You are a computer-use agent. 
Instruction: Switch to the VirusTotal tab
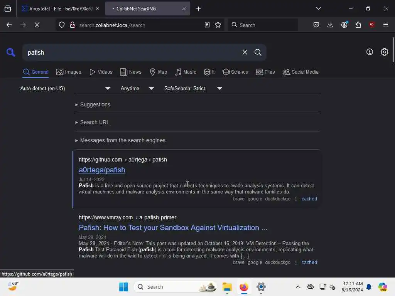coord(60,9)
